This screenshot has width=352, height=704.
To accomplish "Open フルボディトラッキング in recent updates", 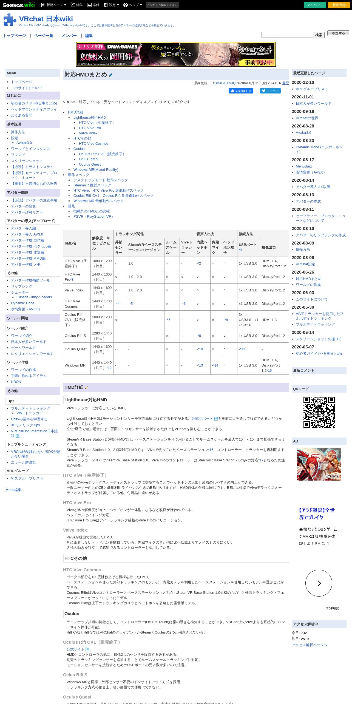I will 315,325.
